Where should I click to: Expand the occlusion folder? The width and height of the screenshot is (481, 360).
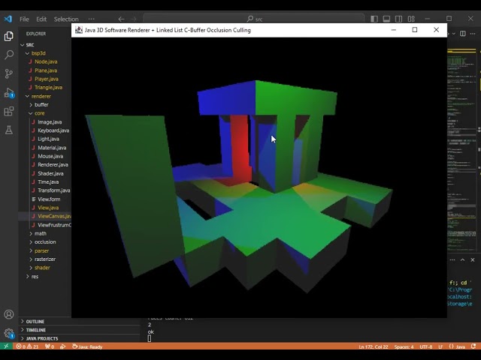tap(44, 241)
